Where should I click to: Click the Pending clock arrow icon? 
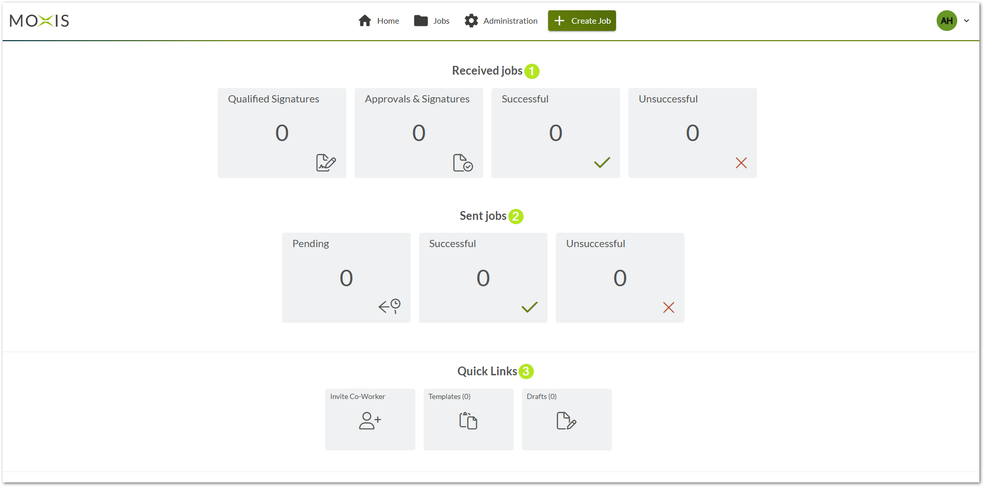(390, 306)
